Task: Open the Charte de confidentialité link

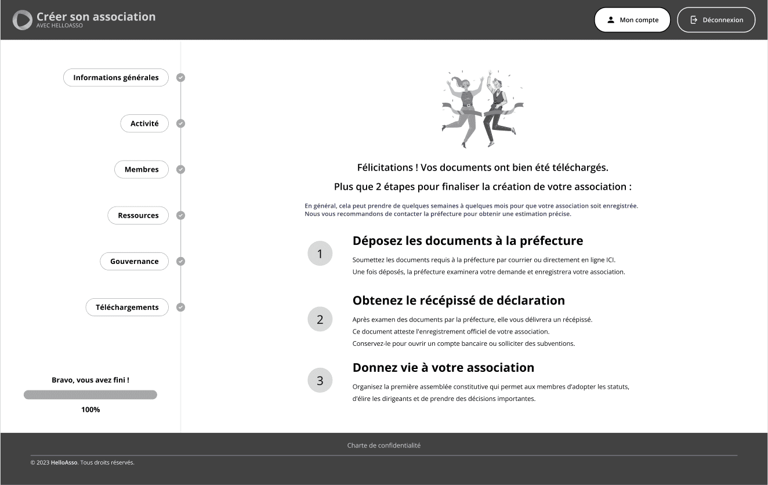Action: 384,446
